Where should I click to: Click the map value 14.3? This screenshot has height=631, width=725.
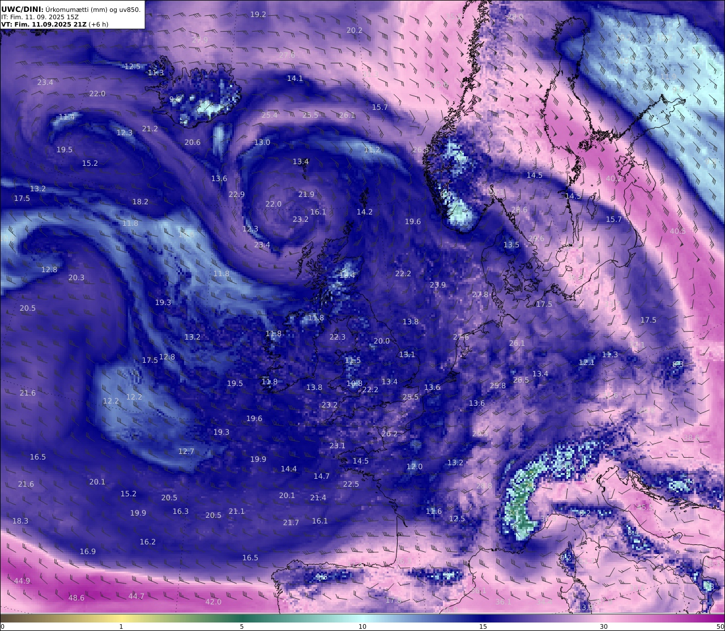click(573, 196)
